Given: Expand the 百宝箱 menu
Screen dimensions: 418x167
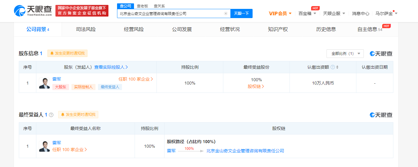Looking at the screenshot, I should tap(307, 13).
